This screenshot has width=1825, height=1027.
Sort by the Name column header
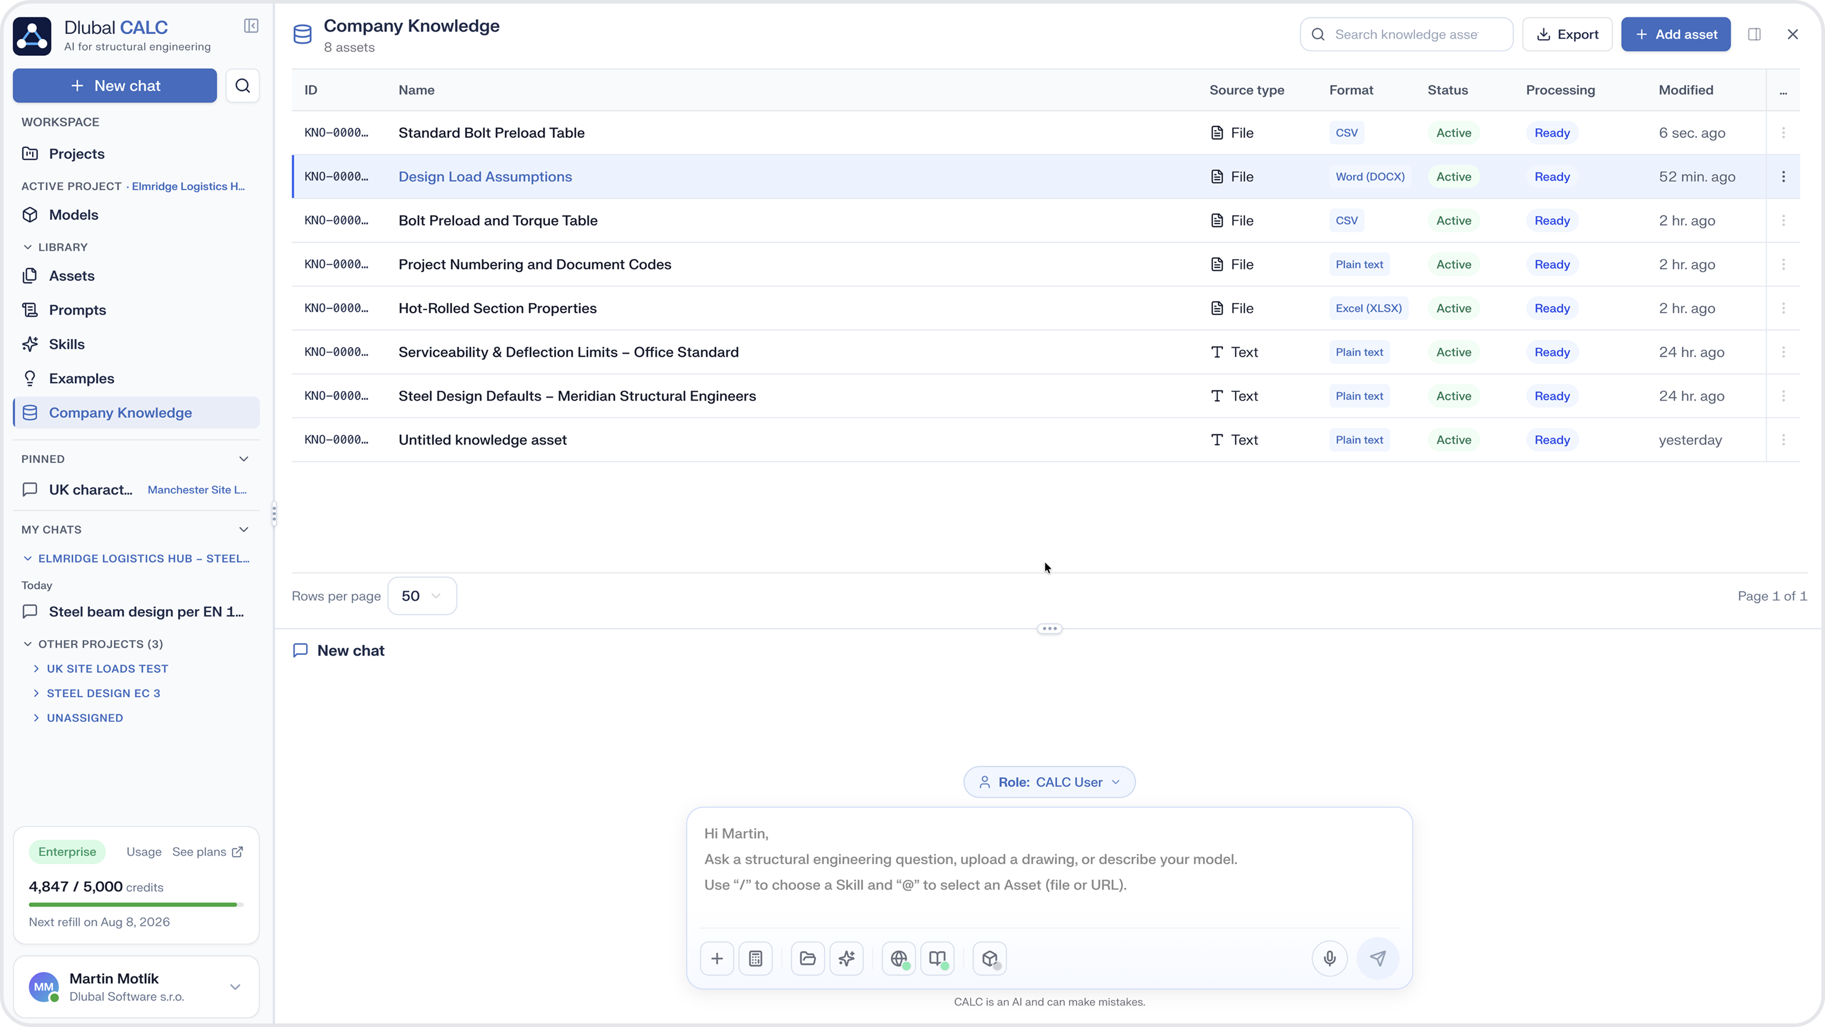point(416,91)
